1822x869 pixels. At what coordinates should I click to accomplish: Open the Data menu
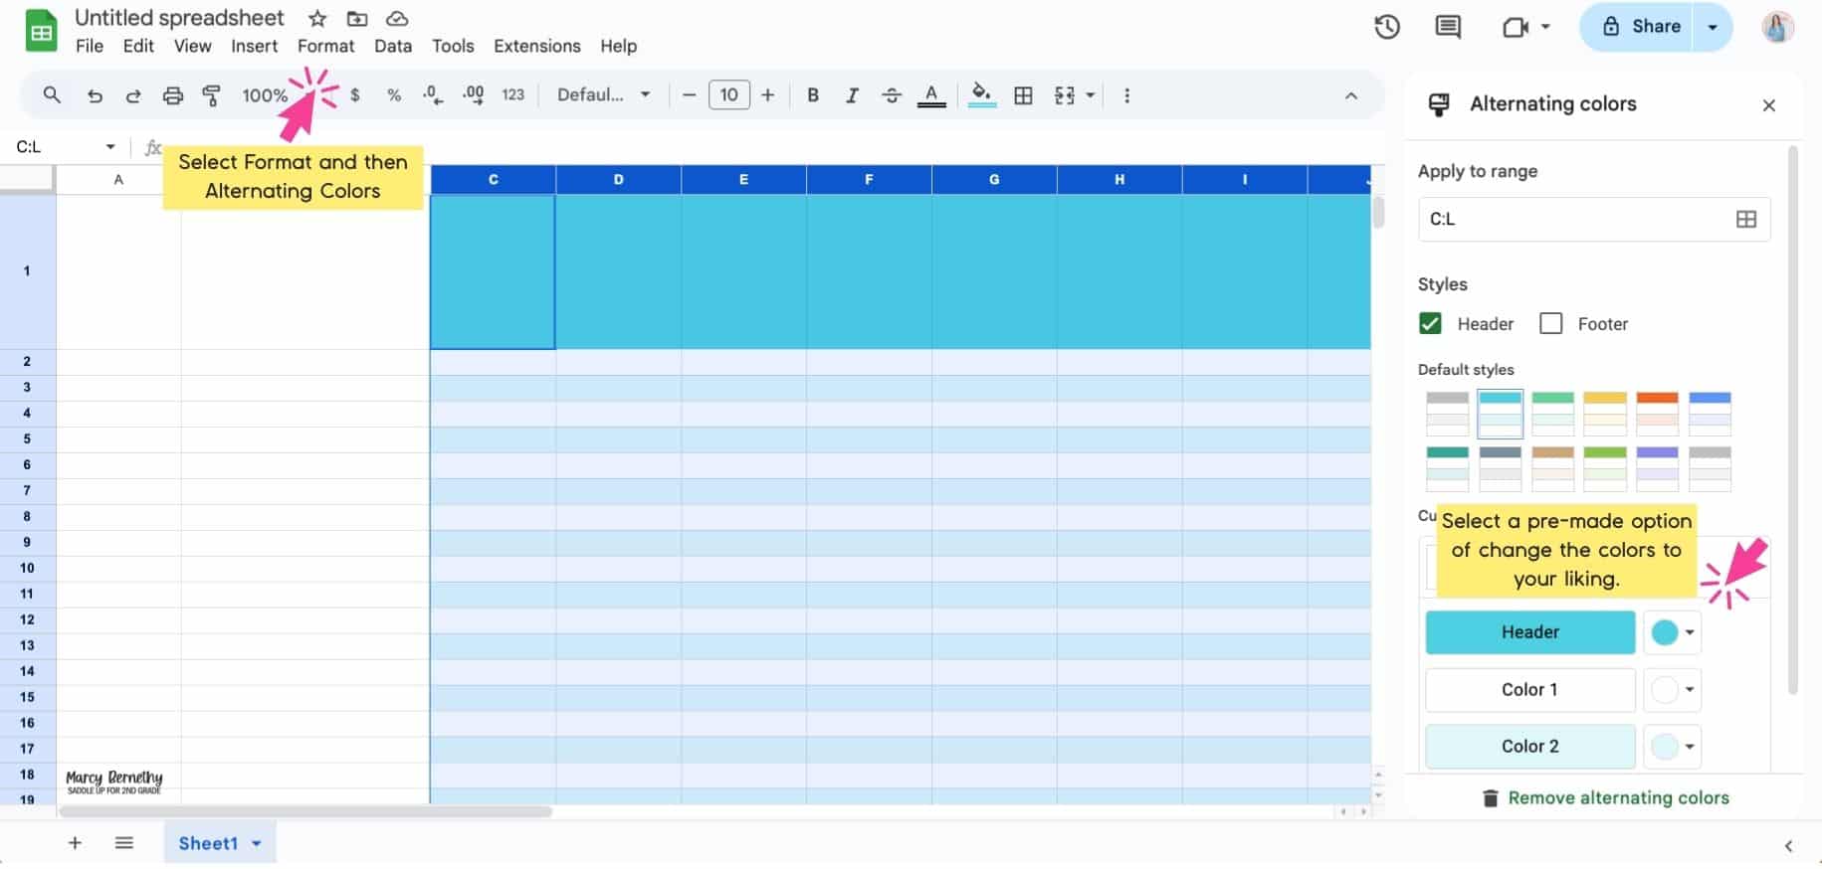coord(393,46)
